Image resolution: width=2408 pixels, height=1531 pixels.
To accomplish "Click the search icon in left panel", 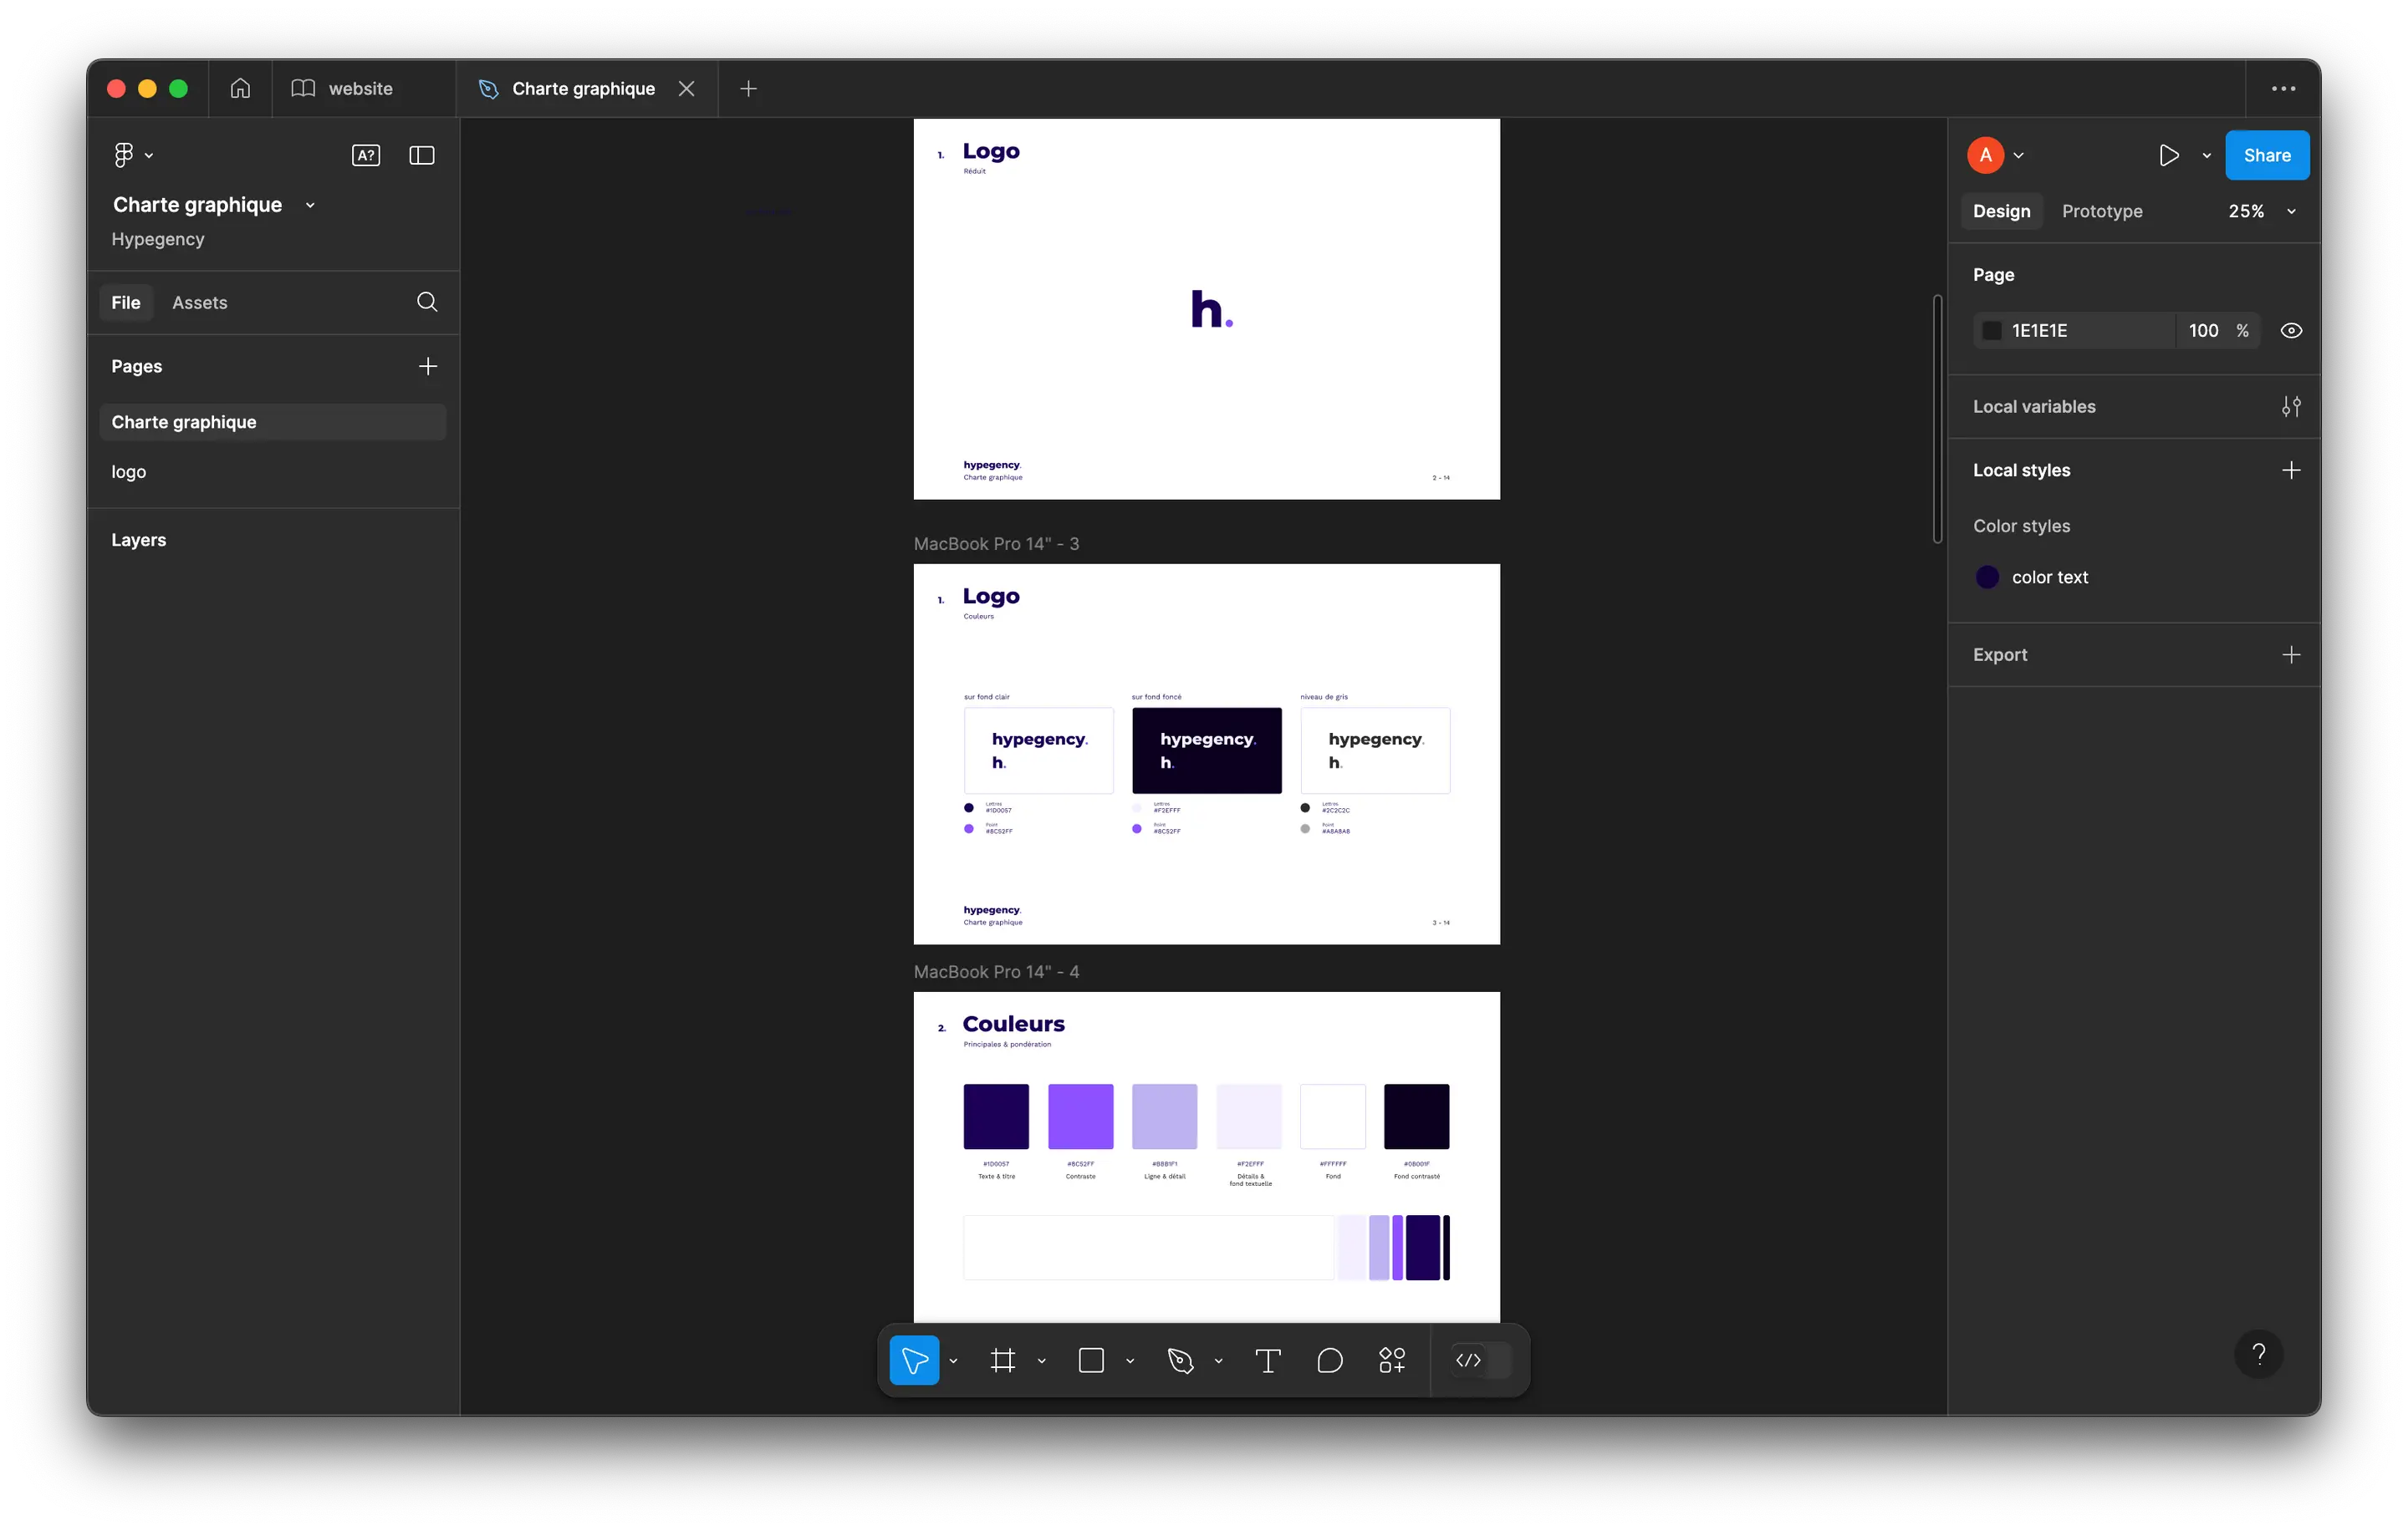I will pyautogui.click(x=427, y=302).
